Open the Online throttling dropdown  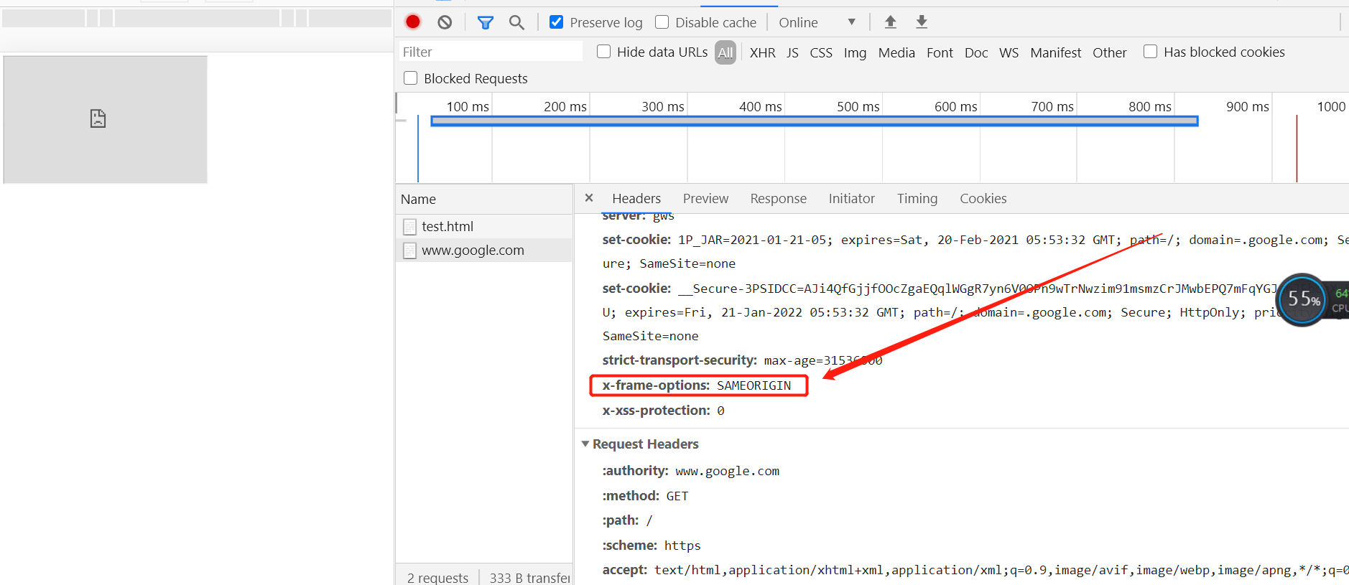[817, 22]
